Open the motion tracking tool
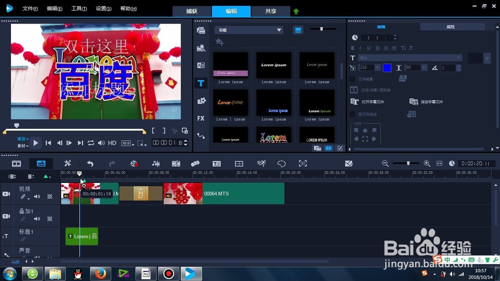Image resolution: width=500 pixels, height=281 pixels. point(195,163)
